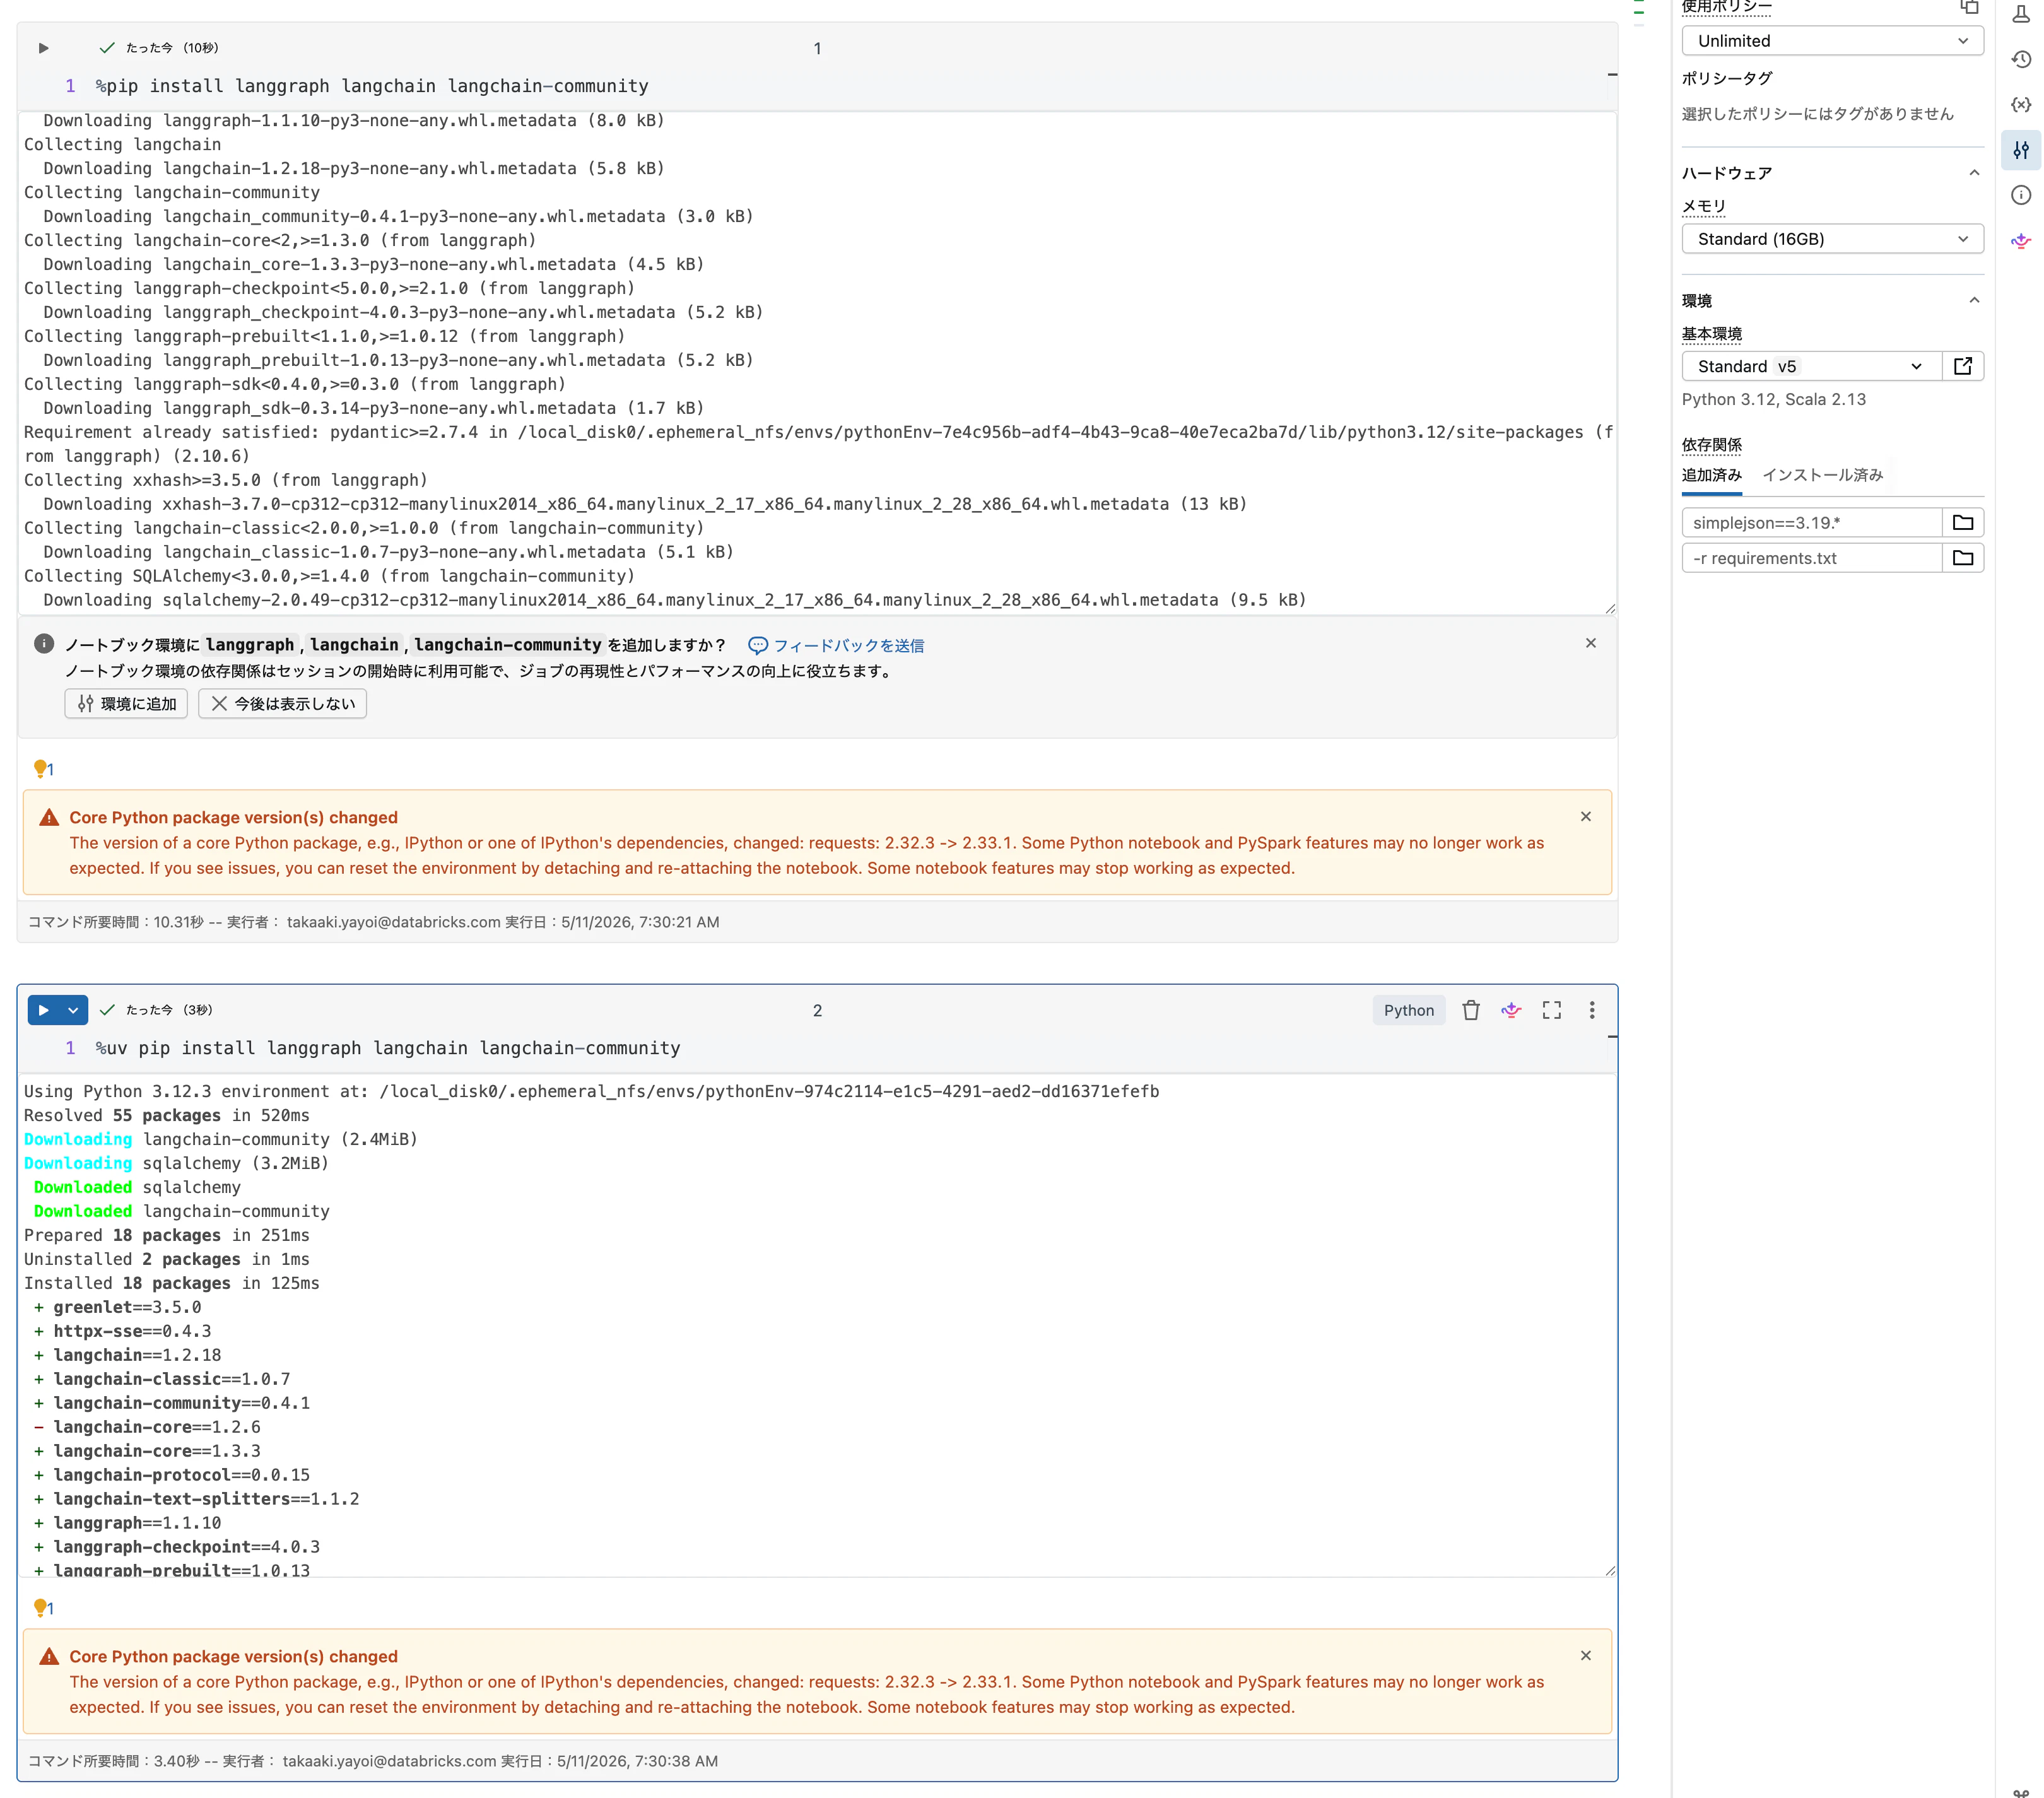Viewport: 2044px width, 1798px height.
Task: Close cell 2 Core Python package warning
Action: pyautogui.click(x=1585, y=1656)
